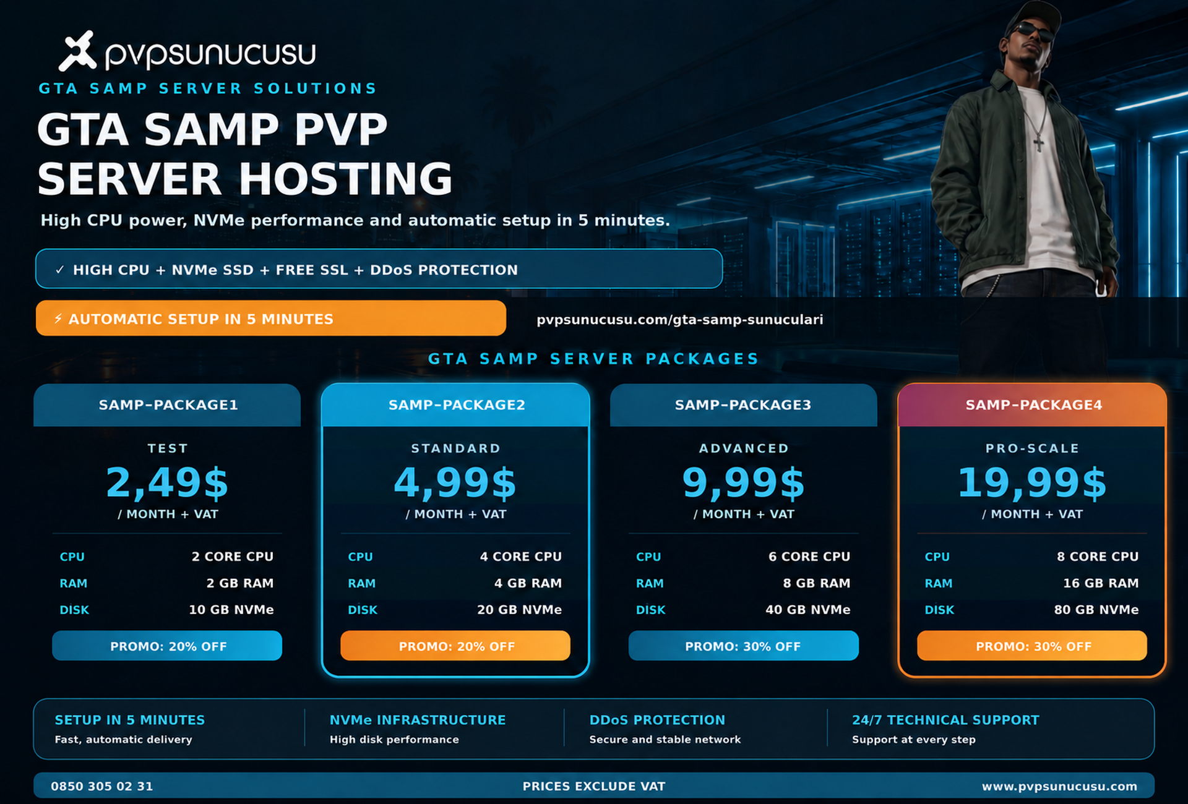This screenshot has height=804, width=1188.
Task: Click the 19,99$ price
Action: click(1032, 483)
